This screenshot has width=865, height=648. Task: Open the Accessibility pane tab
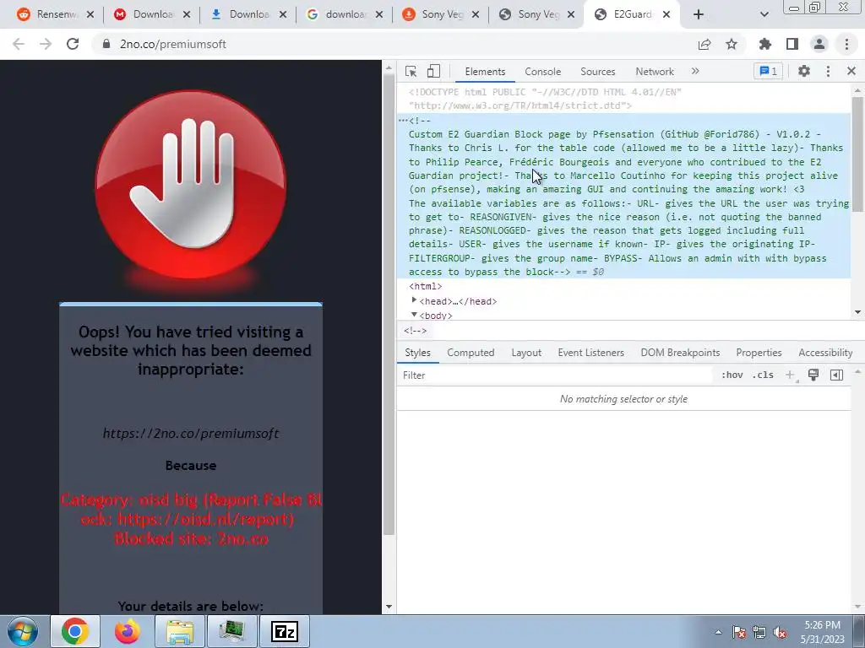coord(825,353)
